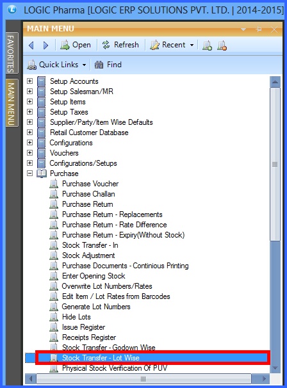Click the Purchase Voucher document icon

pyautogui.click(x=54, y=184)
